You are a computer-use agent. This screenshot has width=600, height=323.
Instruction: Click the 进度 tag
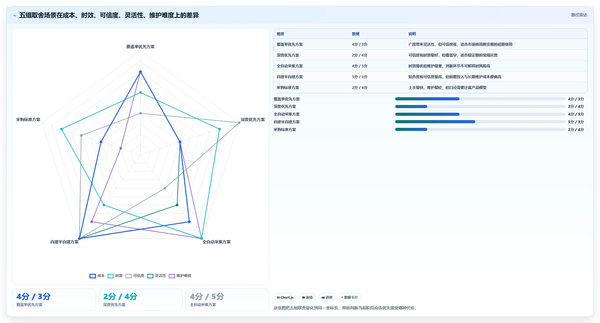coord(327,297)
